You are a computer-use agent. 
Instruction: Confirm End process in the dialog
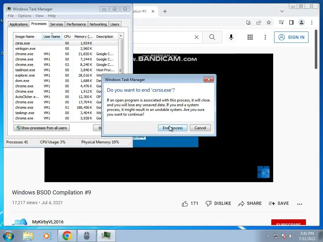coord(173,128)
